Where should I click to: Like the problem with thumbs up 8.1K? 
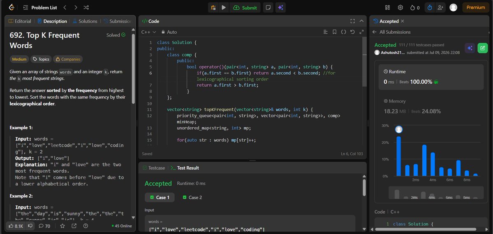15,226
